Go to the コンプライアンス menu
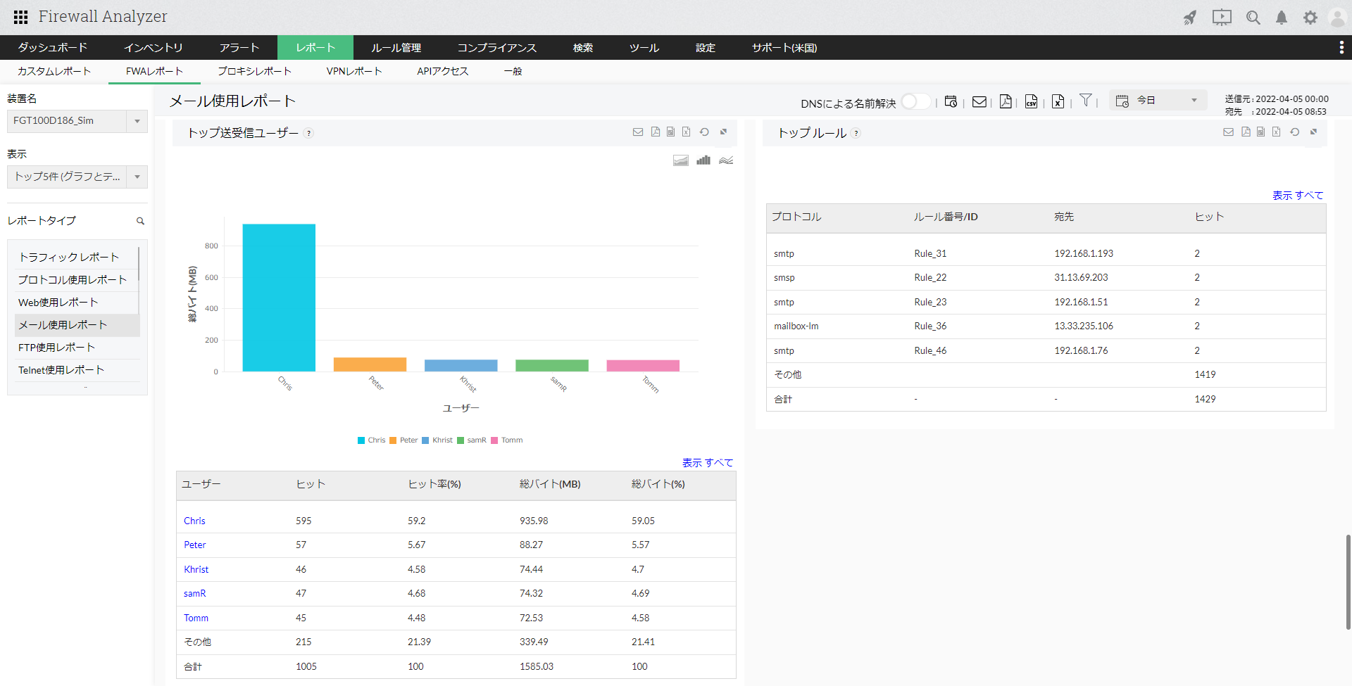Image resolution: width=1352 pixels, height=686 pixels. pos(496,48)
